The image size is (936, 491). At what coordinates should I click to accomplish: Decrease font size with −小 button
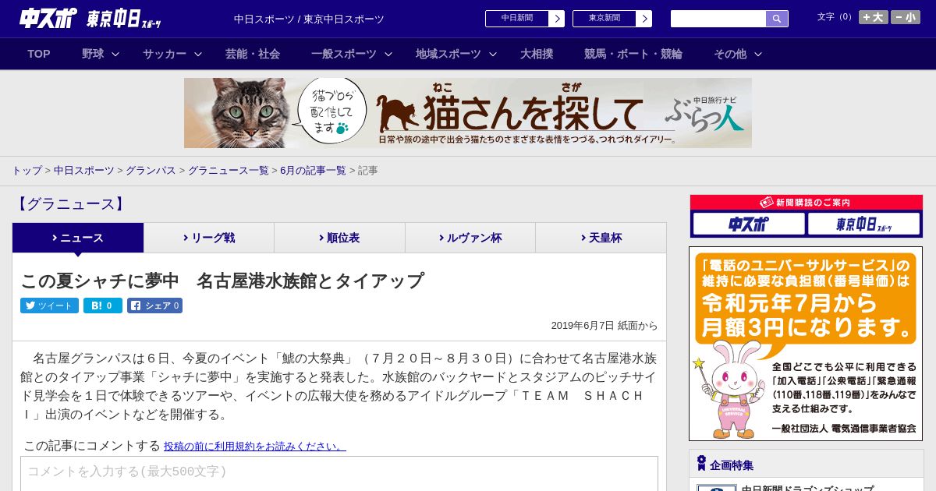click(x=906, y=17)
